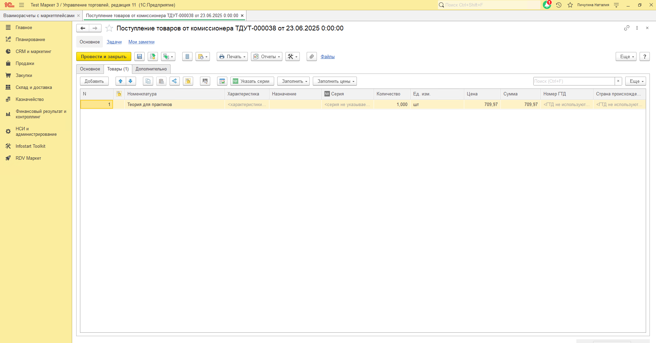
Task: Open the tools wrench dropdown
Action: (293, 56)
